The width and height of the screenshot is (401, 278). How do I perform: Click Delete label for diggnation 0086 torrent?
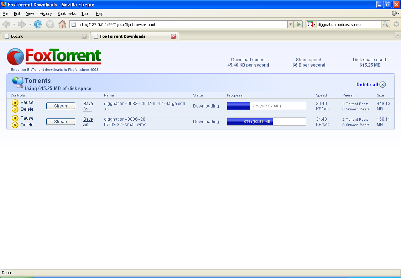click(27, 125)
